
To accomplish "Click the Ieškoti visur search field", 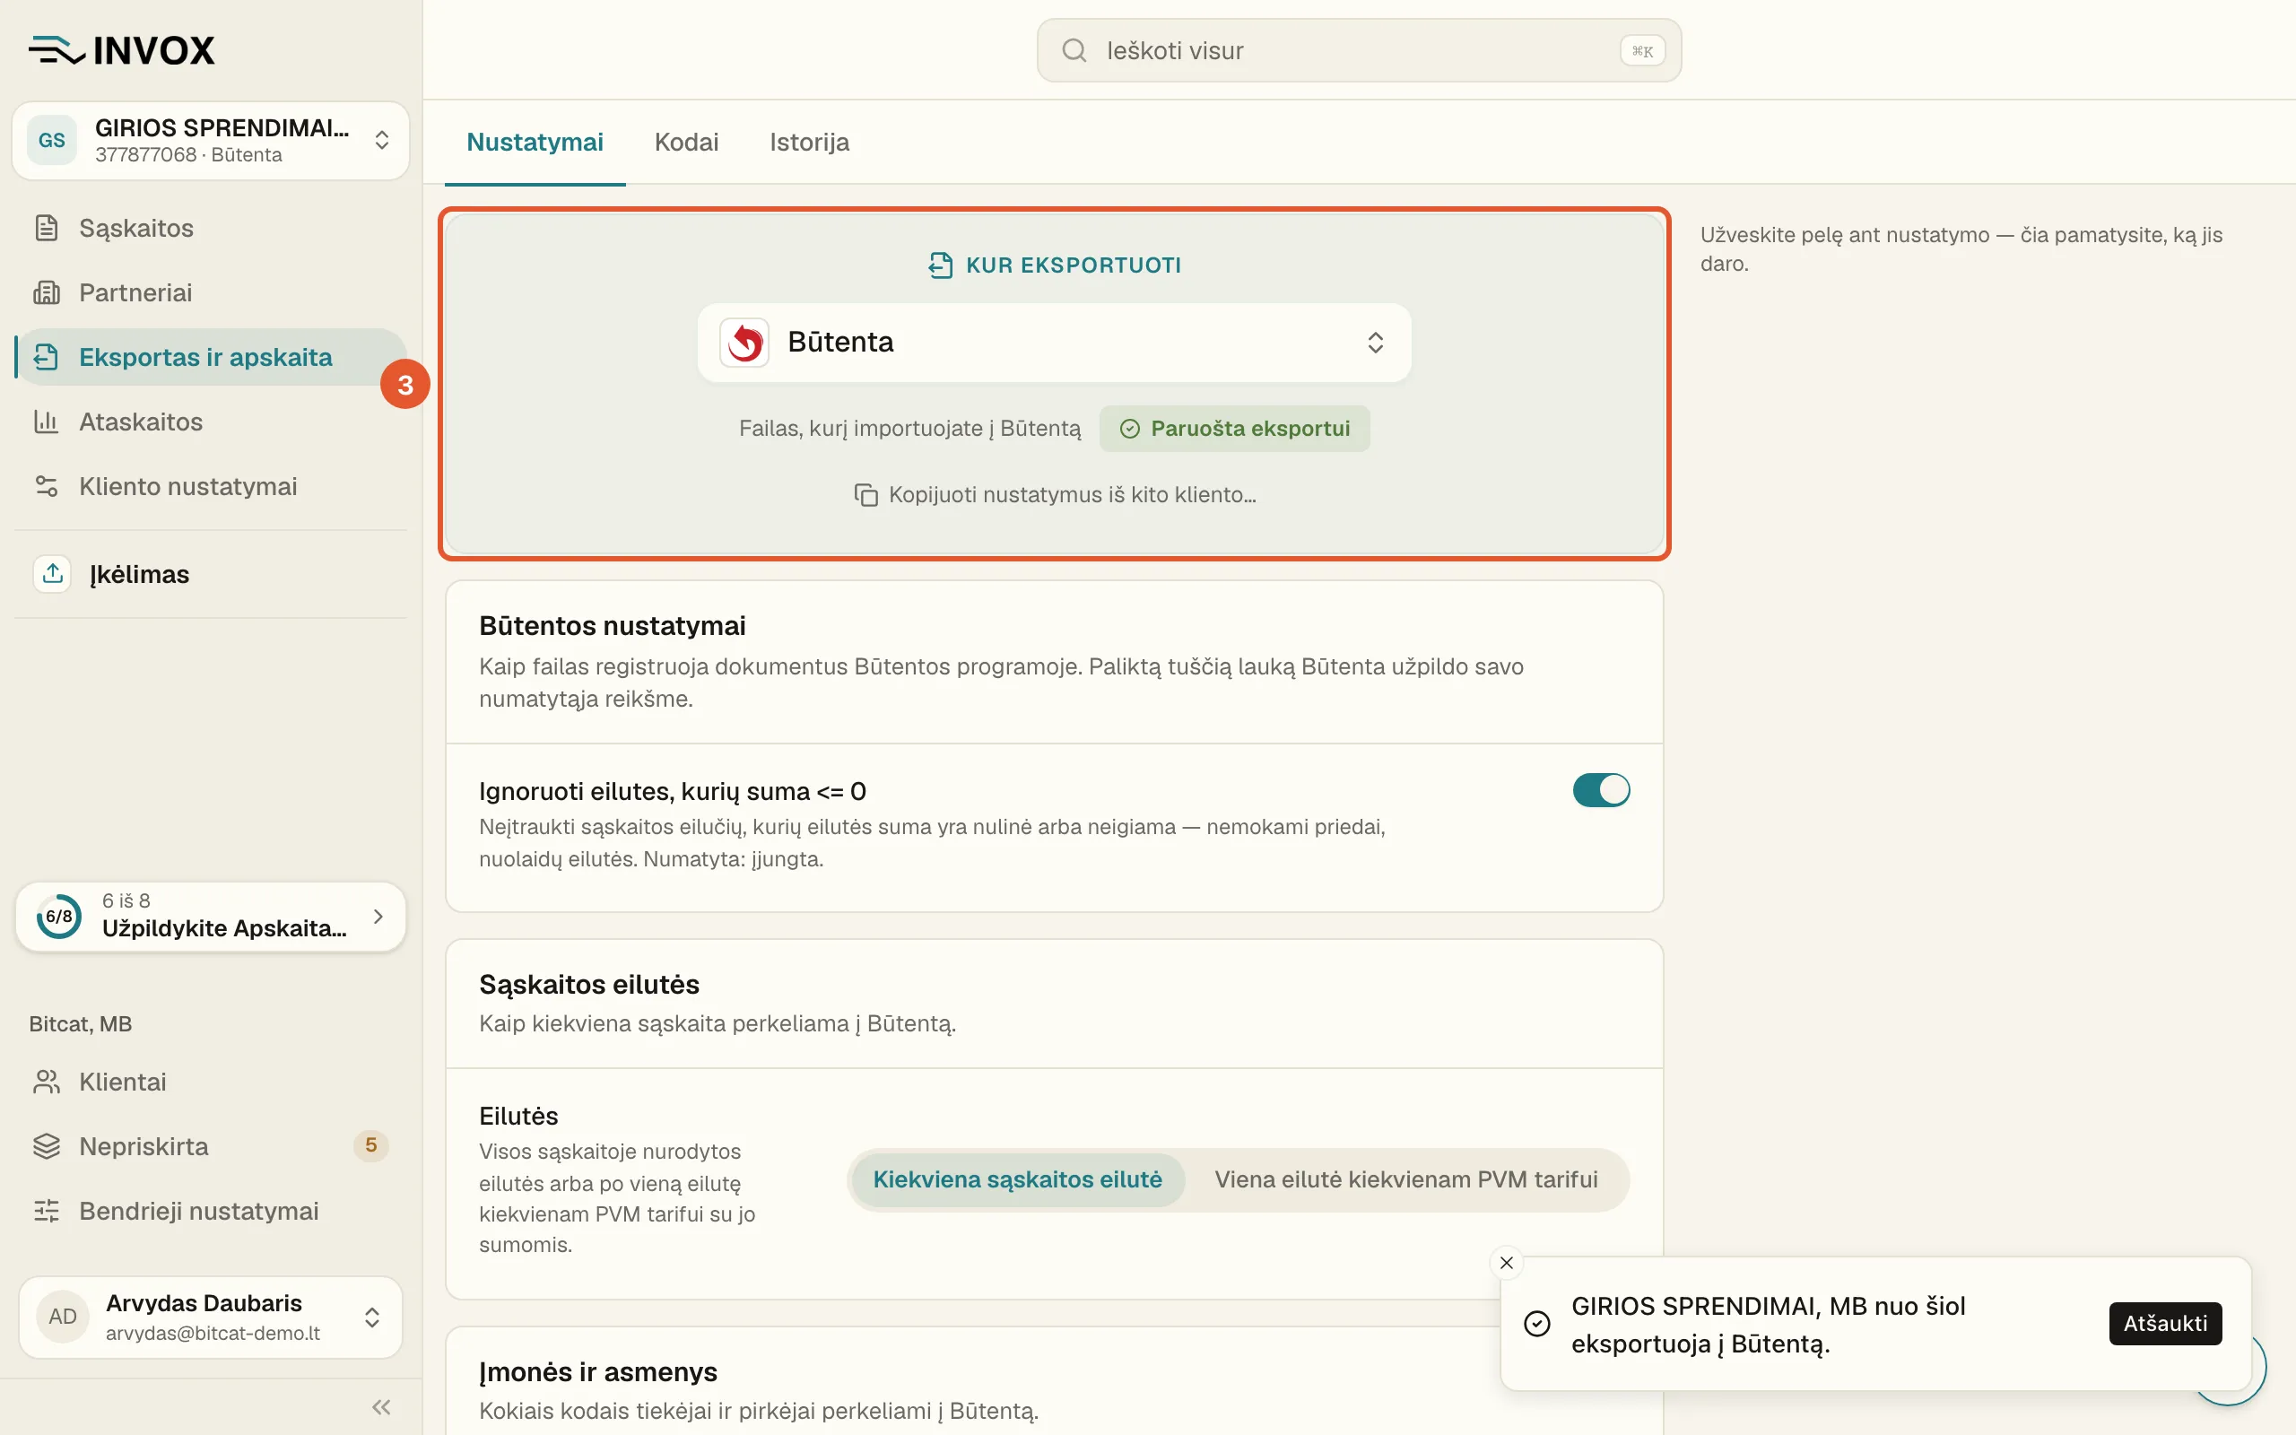I will 1359,50.
